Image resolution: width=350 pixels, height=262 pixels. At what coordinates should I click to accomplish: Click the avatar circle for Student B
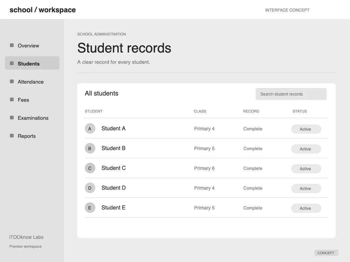click(x=90, y=148)
